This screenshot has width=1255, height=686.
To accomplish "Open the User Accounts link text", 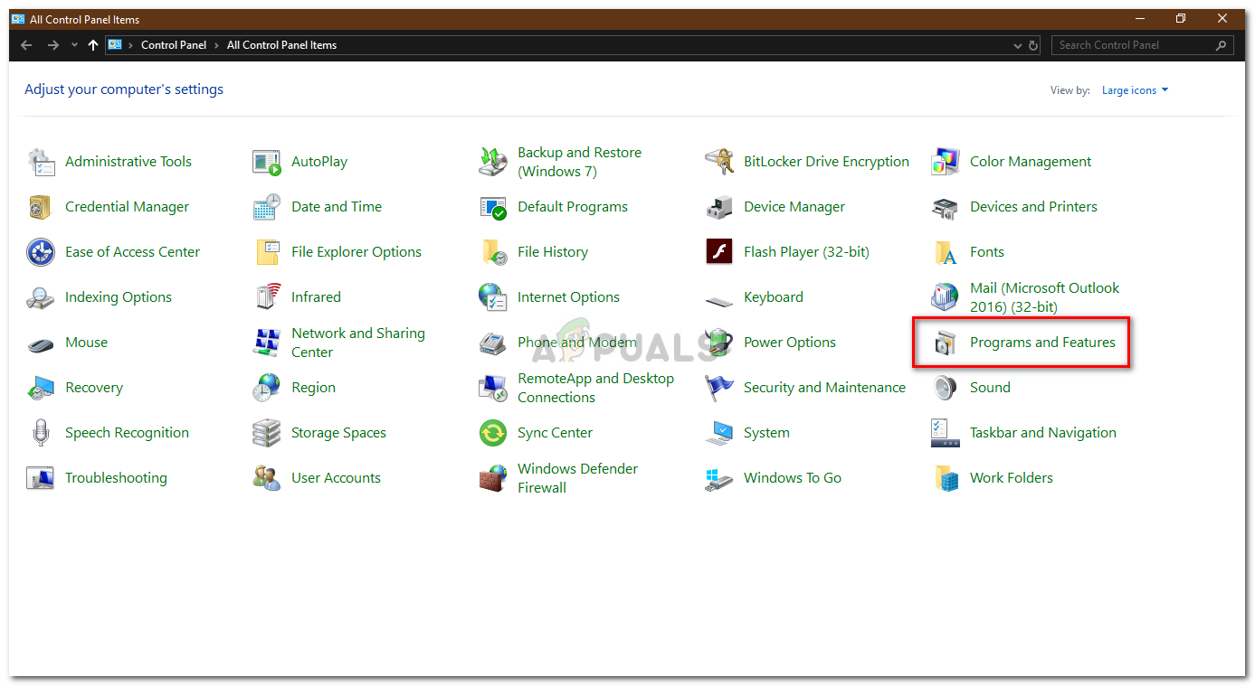I will [x=336, y=478].
